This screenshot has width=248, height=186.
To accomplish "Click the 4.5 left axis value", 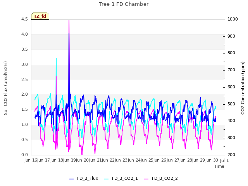I will point(24,19).
